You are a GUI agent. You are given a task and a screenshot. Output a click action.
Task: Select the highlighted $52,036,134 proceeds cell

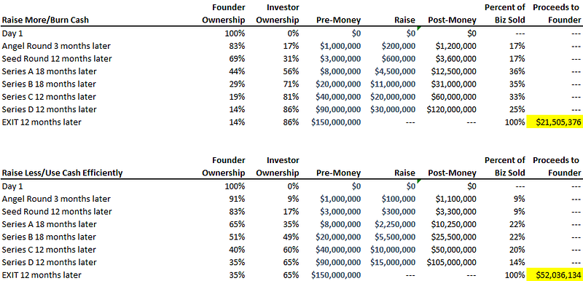[x=555, y=274]
